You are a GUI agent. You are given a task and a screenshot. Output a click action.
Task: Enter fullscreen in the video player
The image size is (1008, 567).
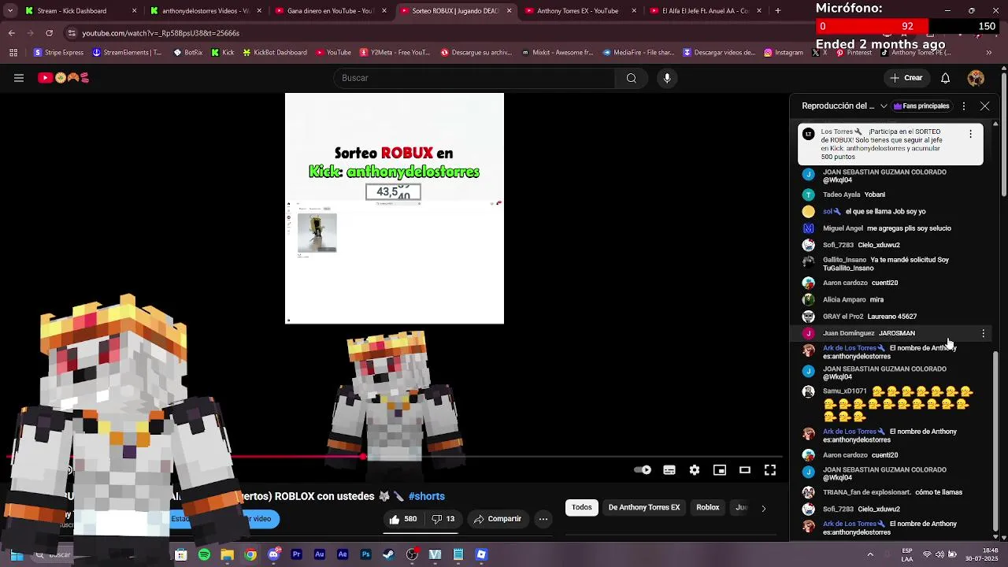pyautogui.click(x=770, y=470)
